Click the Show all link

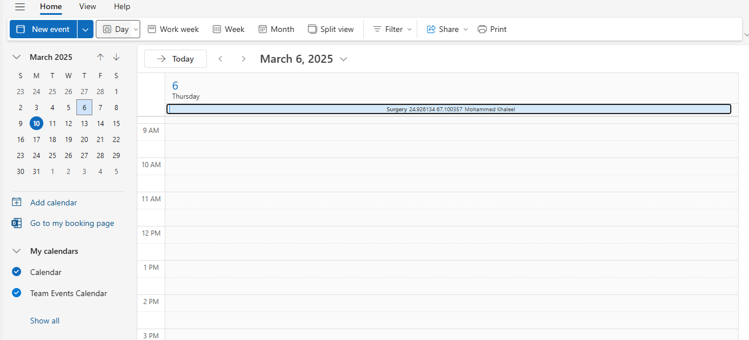coord(44,321)
